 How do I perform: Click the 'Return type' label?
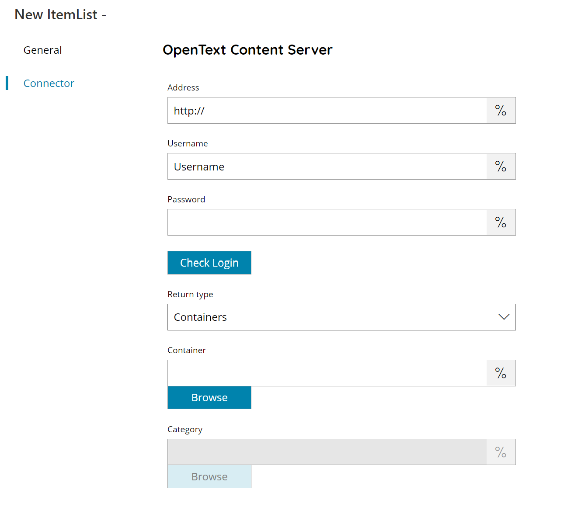click(190, 295)
